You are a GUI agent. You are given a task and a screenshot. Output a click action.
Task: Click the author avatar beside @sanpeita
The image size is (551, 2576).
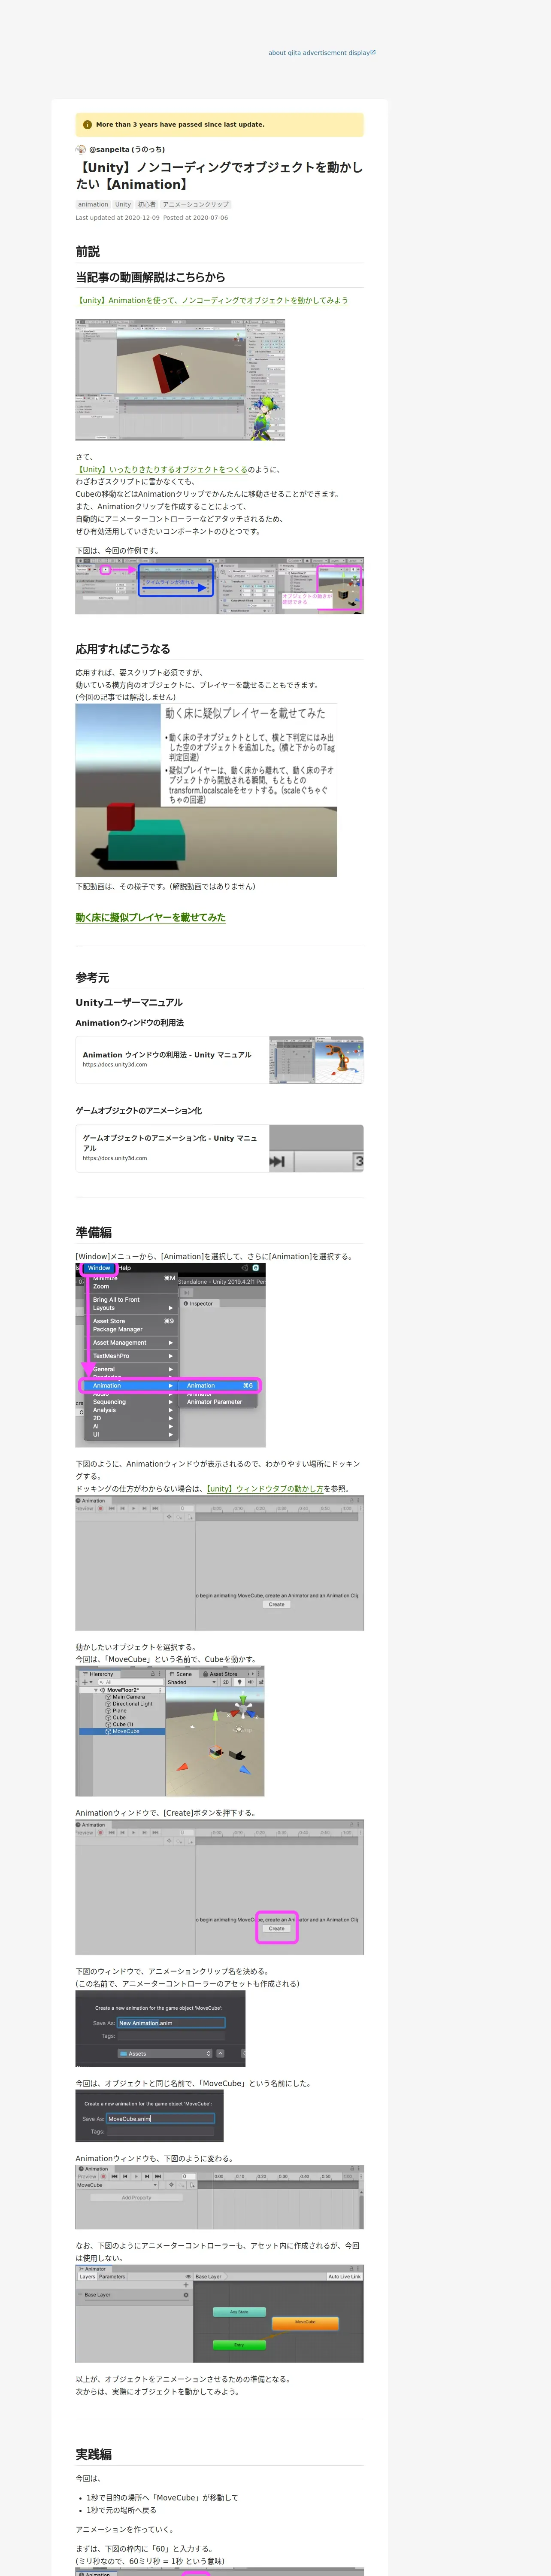(x=81, y=149)
